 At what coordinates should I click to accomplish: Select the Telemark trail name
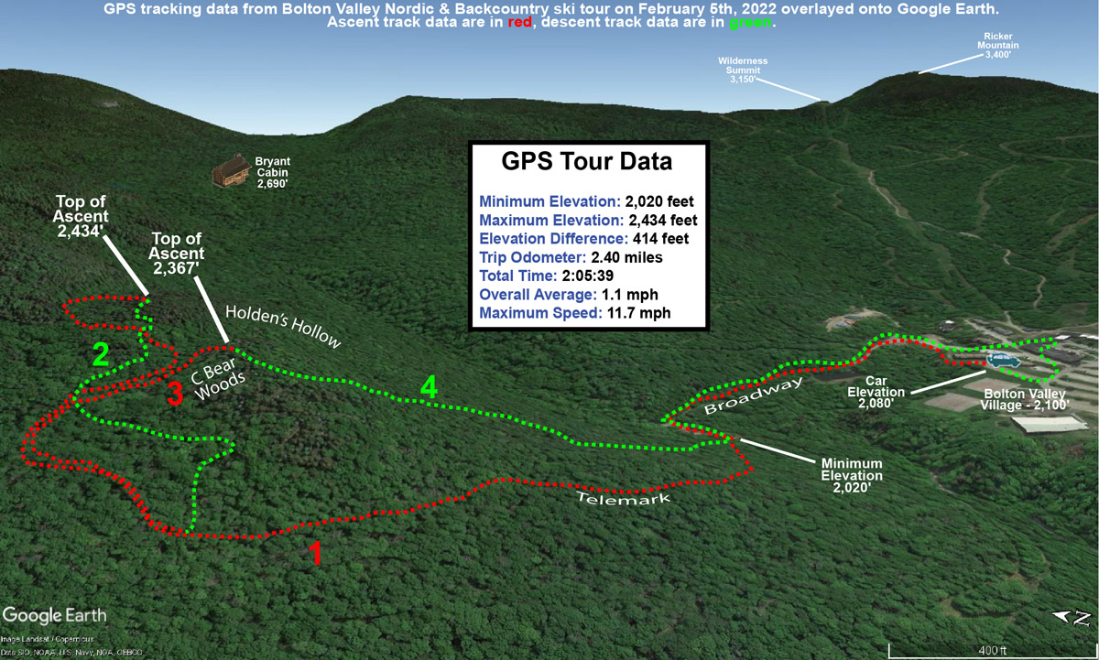click(x=624, y=498)
